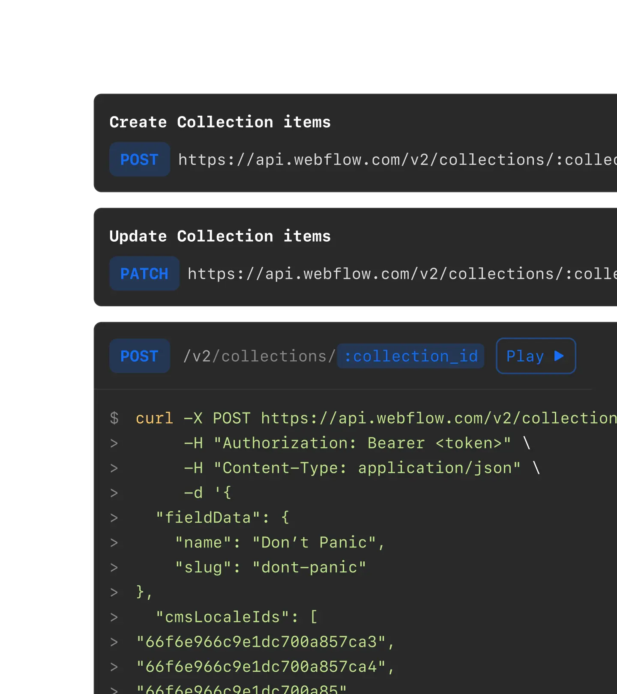617x694 pixels.
Task: Click the POST badge under Create Collection items
Action: [x=139, y=159]
